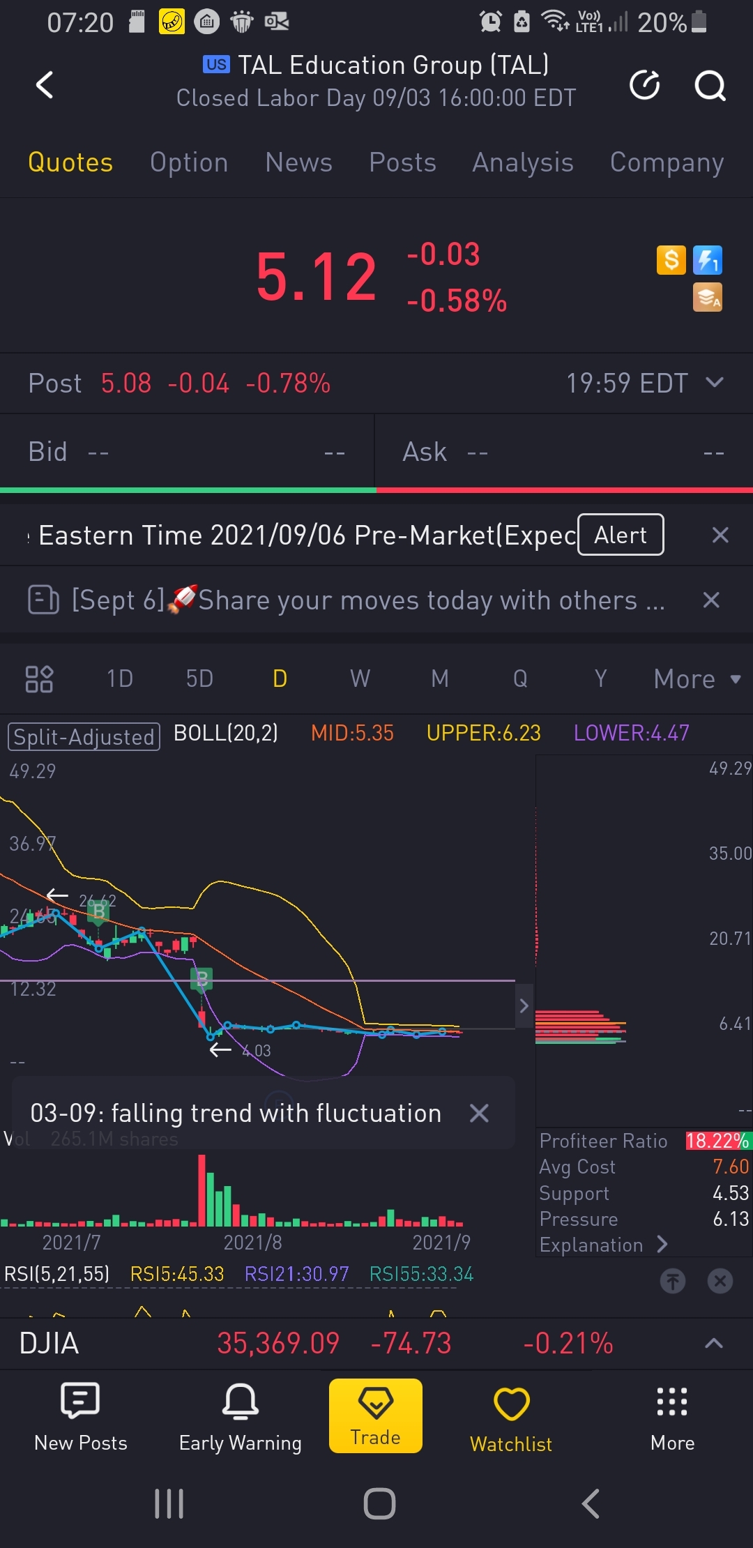Viewport: 753px width, 1548px height.
Task: Tap the Alert button
Action: [x=621, y=535]
